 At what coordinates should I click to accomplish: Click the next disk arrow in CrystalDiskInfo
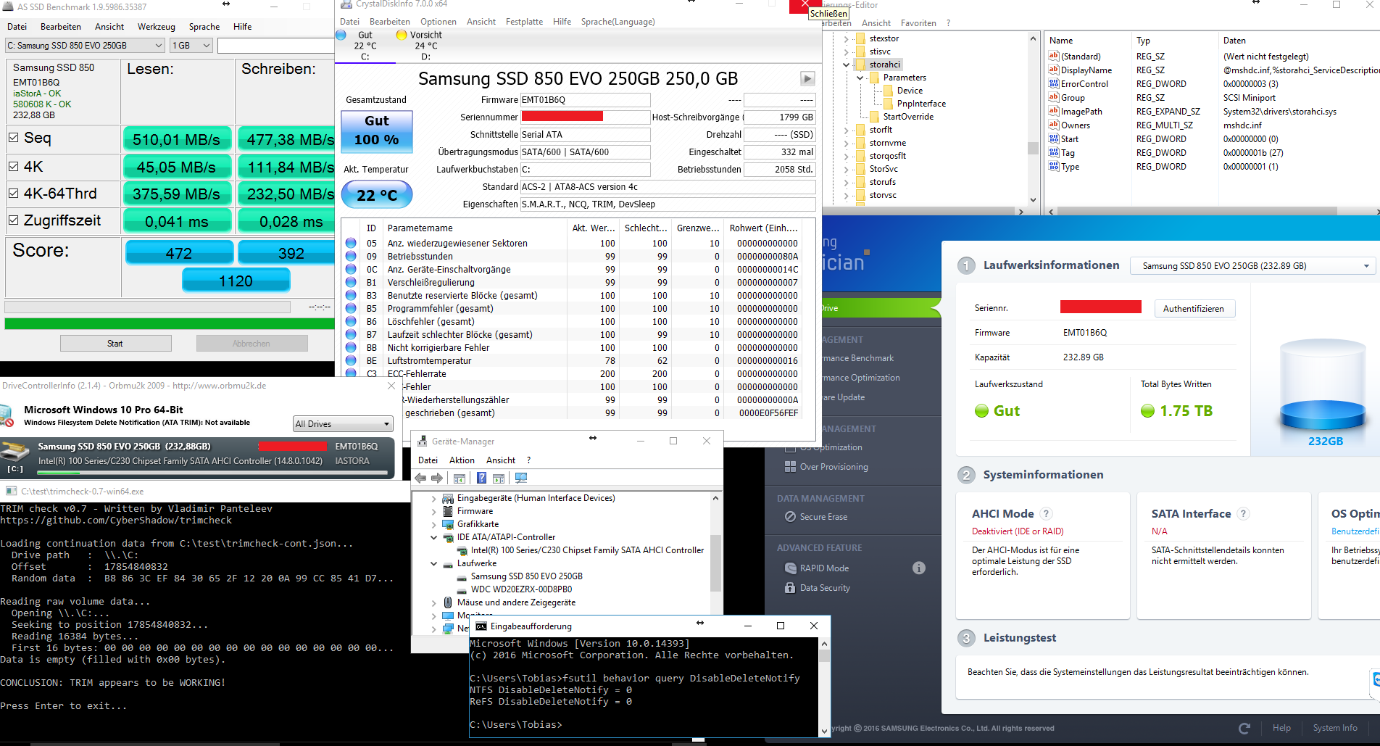pyautogui.click(x=807, y=78)
